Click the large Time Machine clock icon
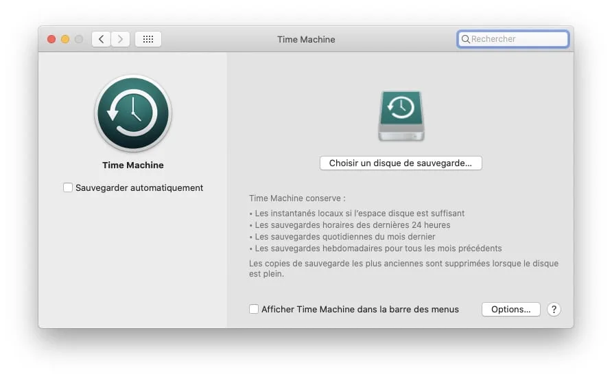Image resolution: width=612 pixels, height=379 pixels. pyautogui.click(x=133, y=113)
